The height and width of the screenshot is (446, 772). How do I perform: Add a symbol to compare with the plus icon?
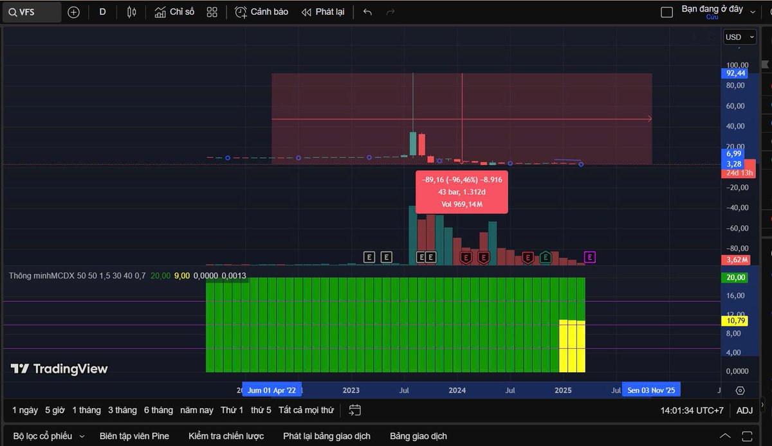click(x=74, y=12)
